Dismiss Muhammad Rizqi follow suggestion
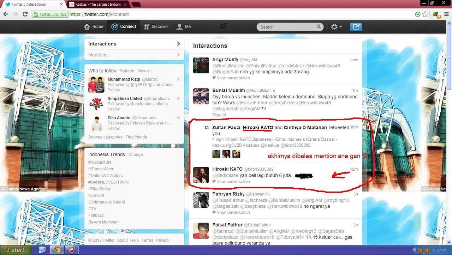452x255 pixels. 178,79
